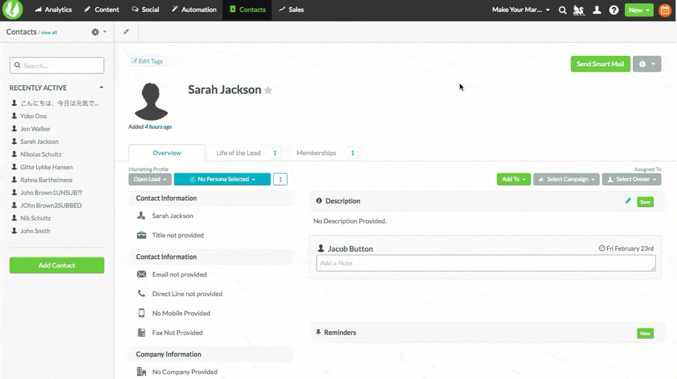
Task: Switch to Life of the Lead tab
Action: point(238,153)
